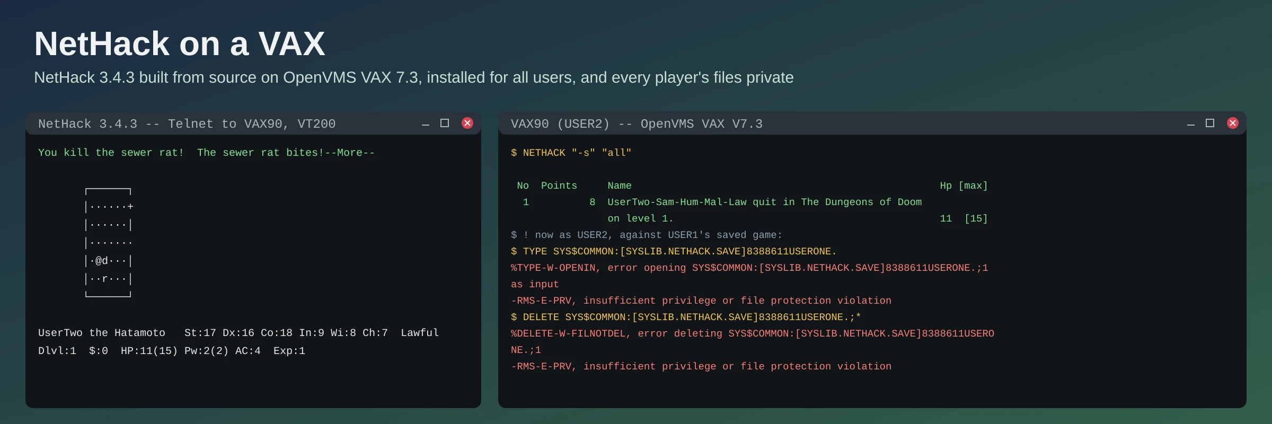This screenshot has height=424, width=1272.
Task: Click the "Exp:1" experience value
Action: (x=289, y=351)
